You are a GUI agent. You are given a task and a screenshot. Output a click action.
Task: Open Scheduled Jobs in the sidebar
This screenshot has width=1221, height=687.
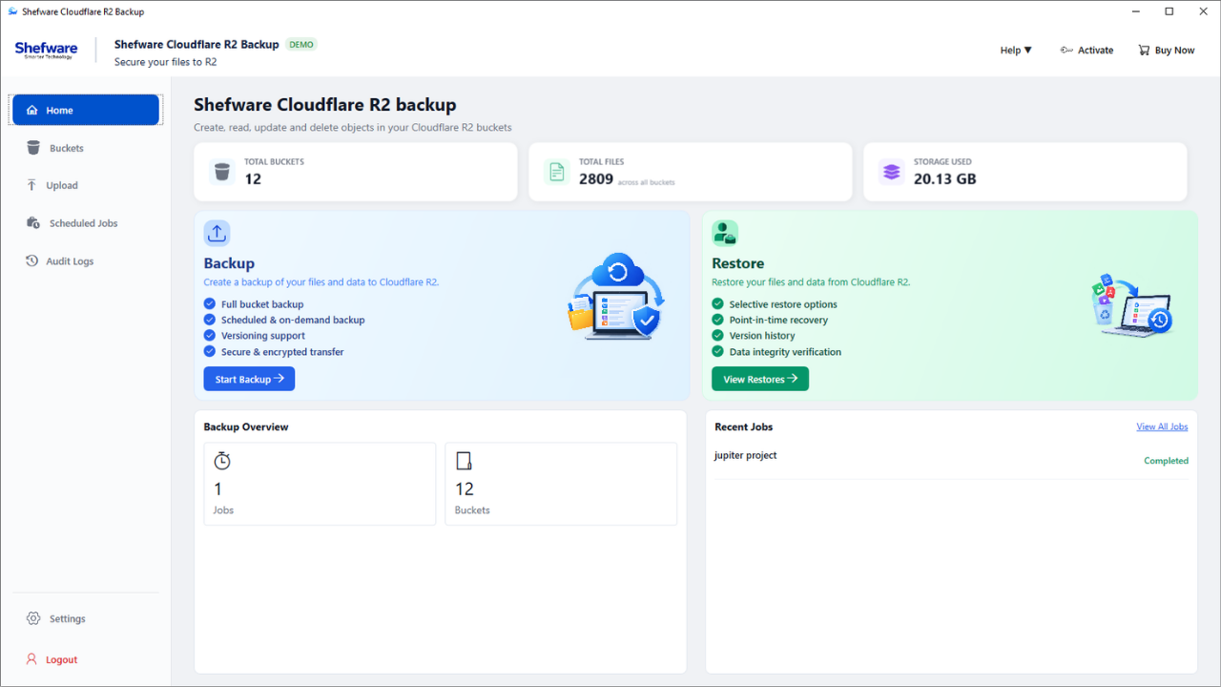tap(87, 223)
